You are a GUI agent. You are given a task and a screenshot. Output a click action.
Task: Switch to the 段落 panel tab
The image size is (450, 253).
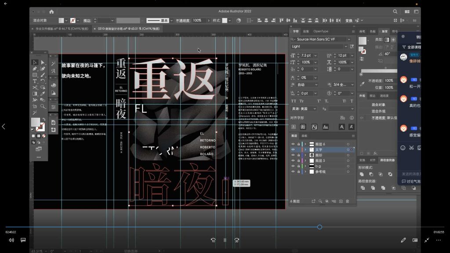coord(306,32)
